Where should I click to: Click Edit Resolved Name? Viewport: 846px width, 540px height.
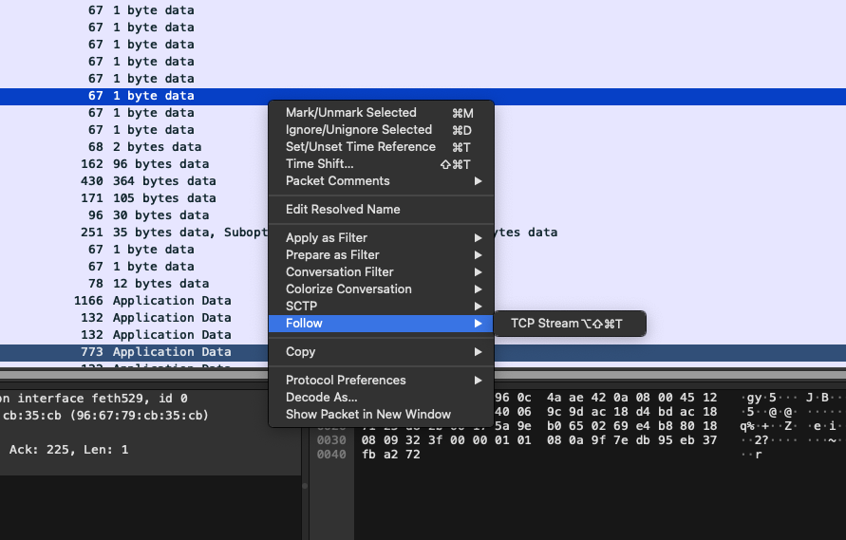click(x=343, y=210)
